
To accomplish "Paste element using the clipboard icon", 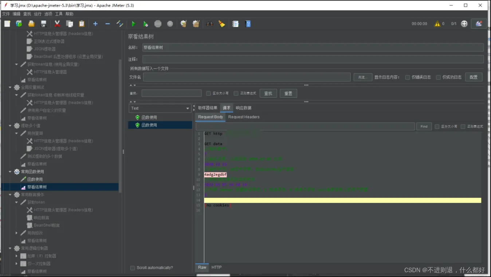I will 82,24.
